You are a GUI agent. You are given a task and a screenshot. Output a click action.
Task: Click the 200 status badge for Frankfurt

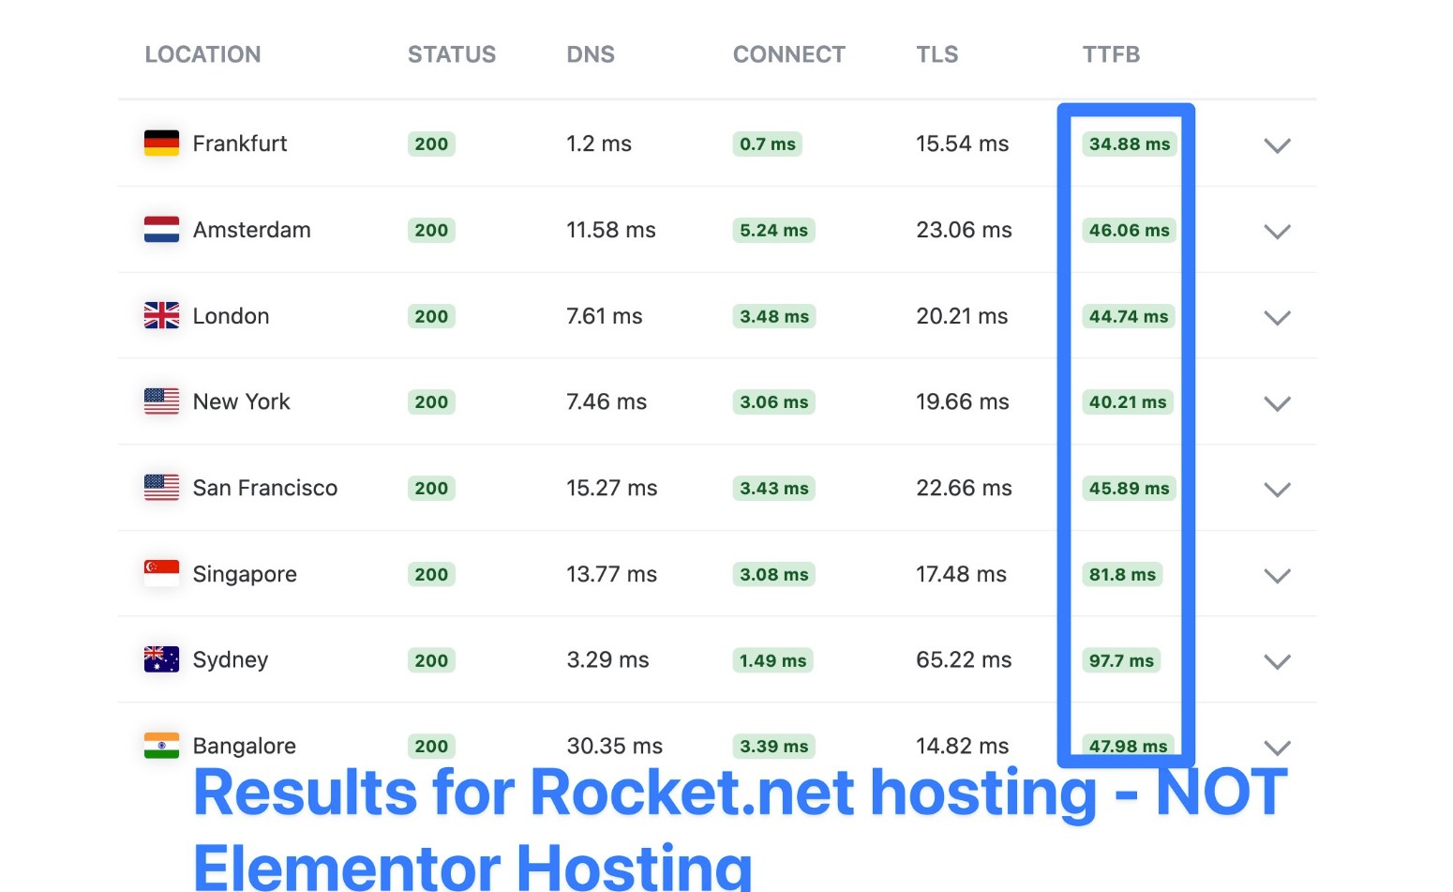431,144
